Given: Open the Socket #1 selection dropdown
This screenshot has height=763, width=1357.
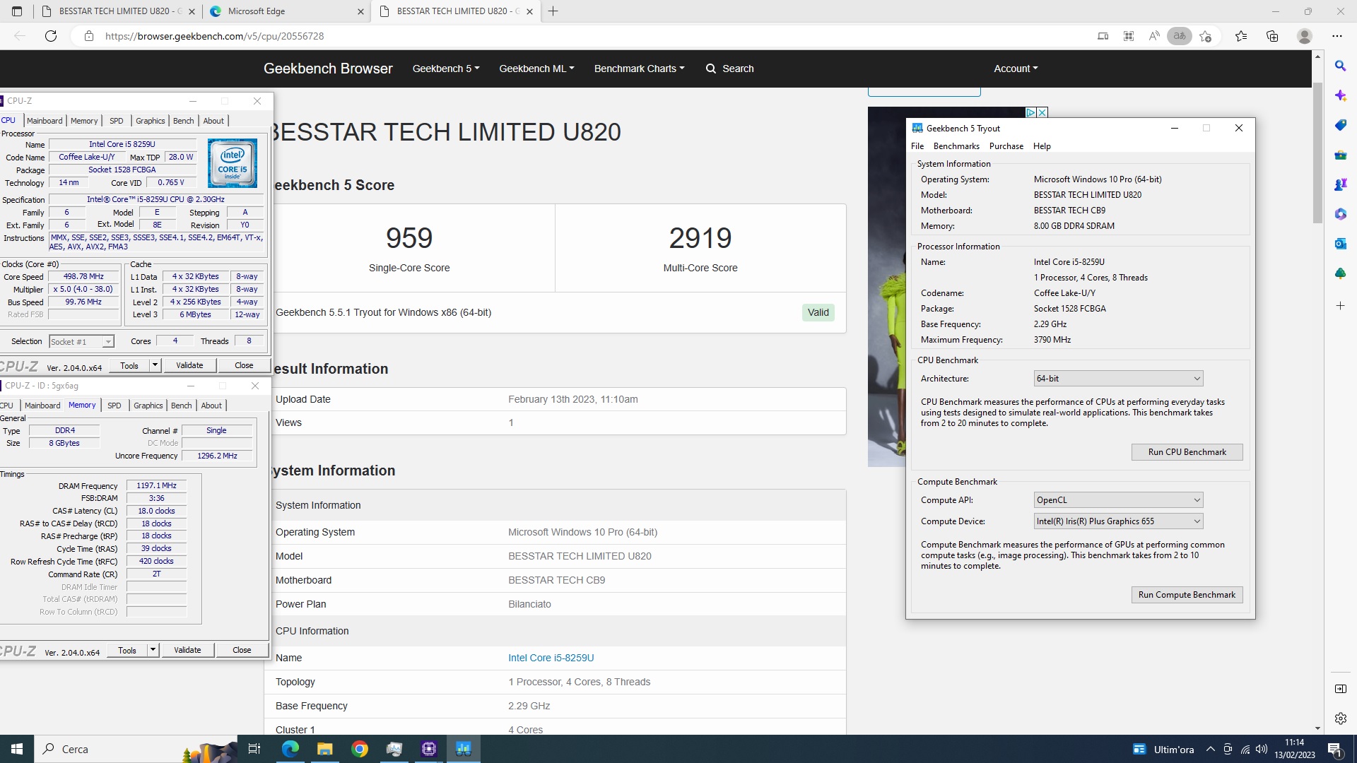Looking at the screenshot, I should click(81, 342).
